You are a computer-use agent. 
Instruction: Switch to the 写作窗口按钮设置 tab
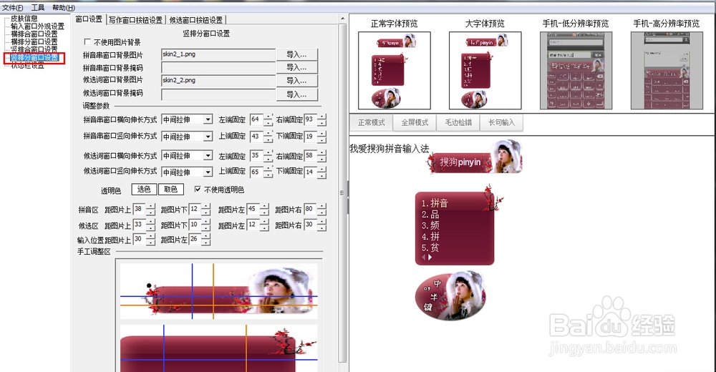(135, 20)
